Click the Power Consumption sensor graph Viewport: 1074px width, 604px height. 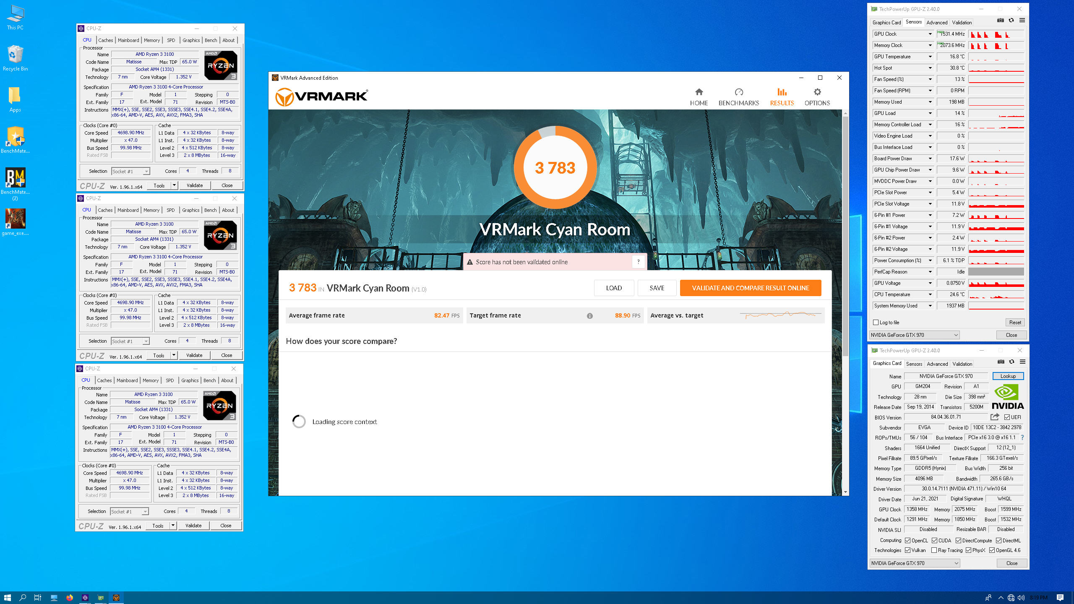click(996, 260)
